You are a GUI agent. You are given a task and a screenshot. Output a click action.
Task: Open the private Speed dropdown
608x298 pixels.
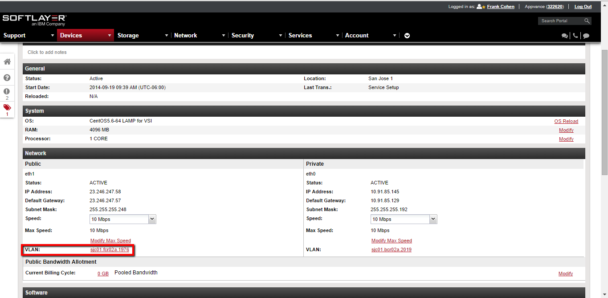(x=404, y=219)
